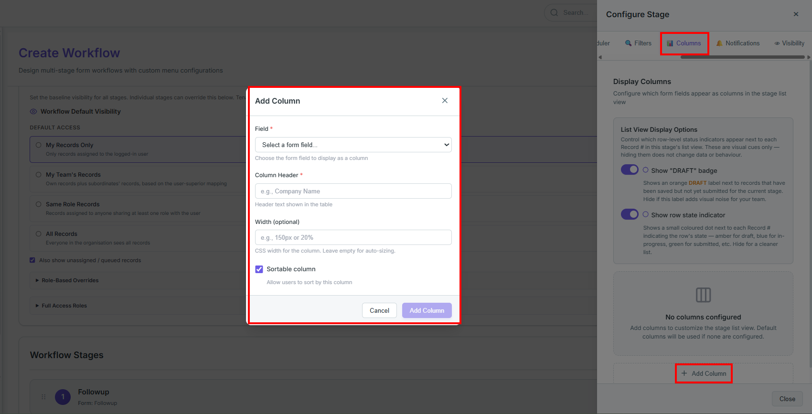Click the Followup stage drag handle
Screen dimensions: 812x414
click(43, 397)
